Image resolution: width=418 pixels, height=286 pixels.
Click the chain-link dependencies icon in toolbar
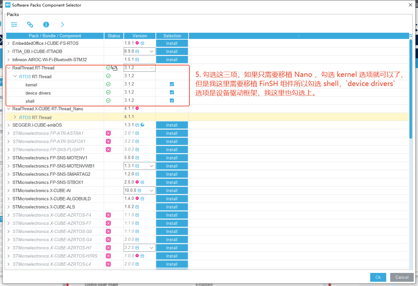[30, 25]
